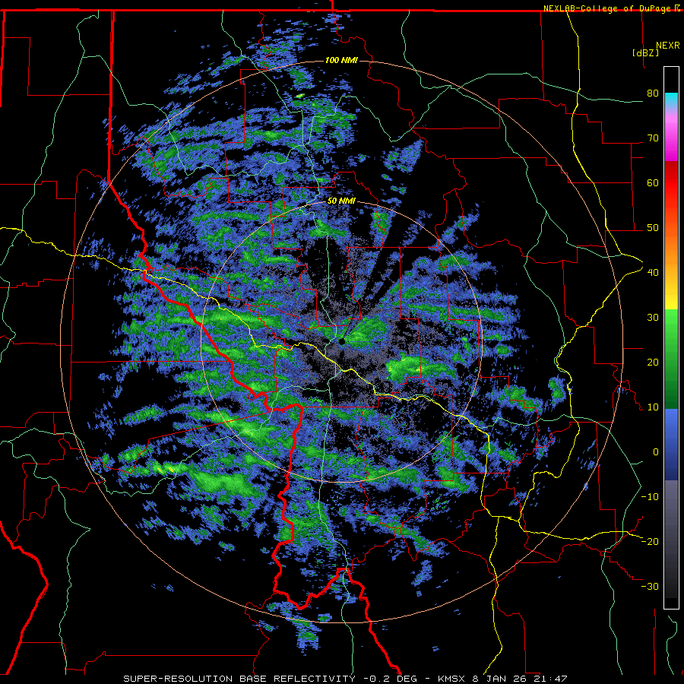
Task: Click the 70 value on dBZ scale
Action: click(x=653, y=138)
